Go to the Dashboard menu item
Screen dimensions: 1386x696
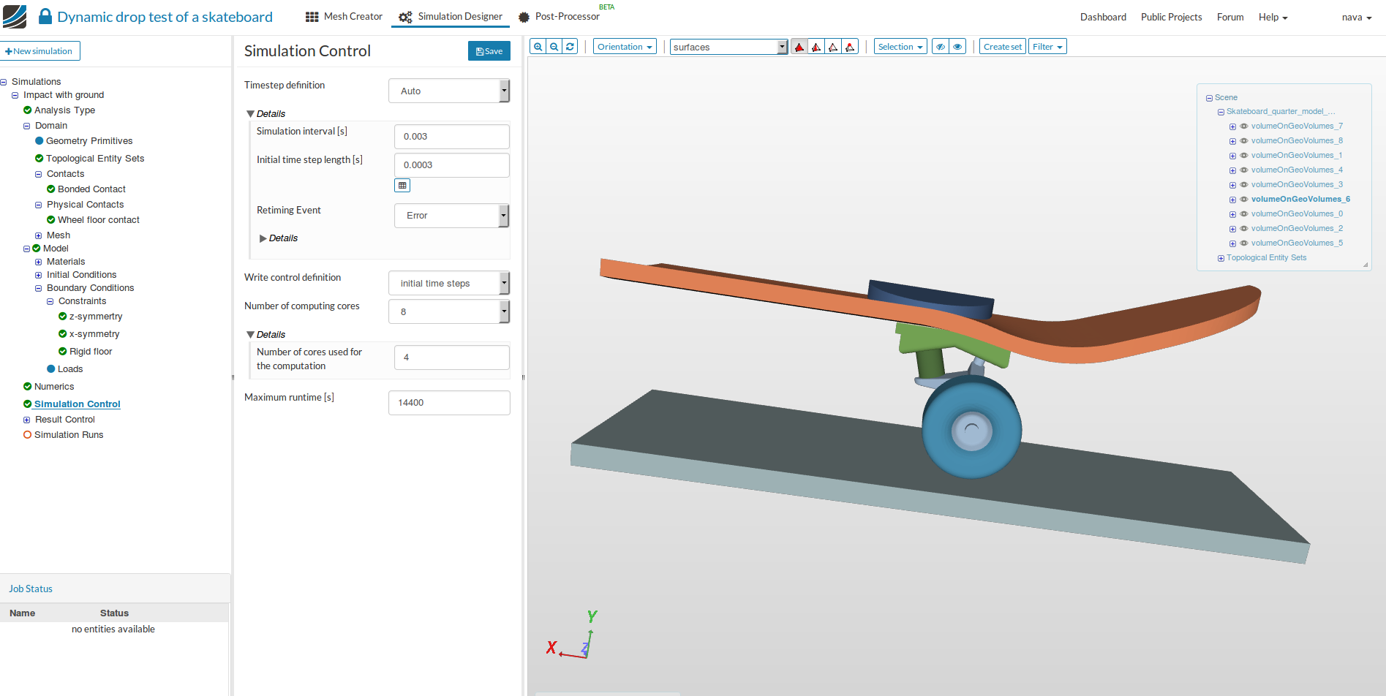[x=1103, y=17]
